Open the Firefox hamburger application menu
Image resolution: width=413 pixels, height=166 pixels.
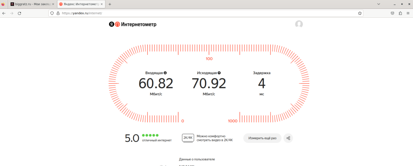408,13
